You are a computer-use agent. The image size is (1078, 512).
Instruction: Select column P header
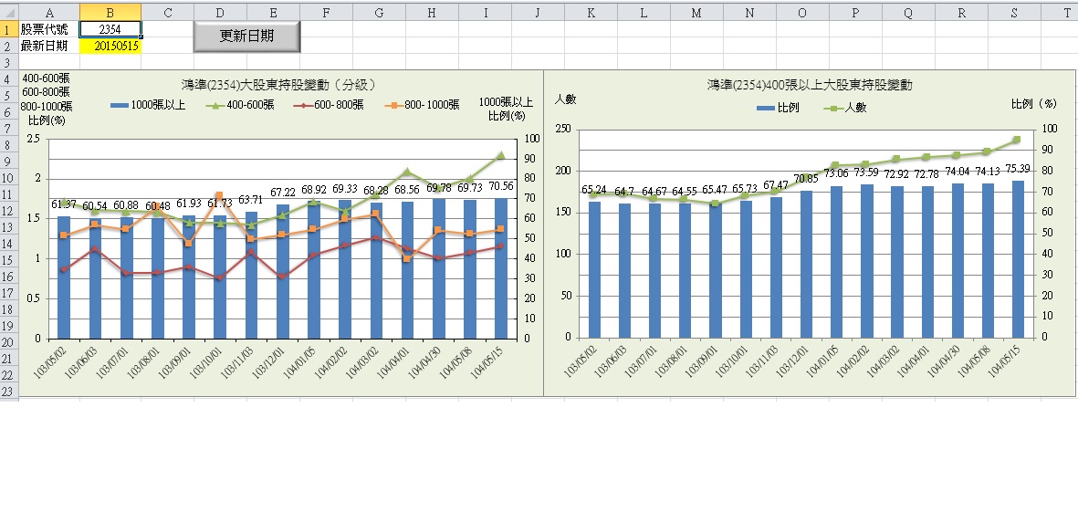(x=855, y=13)
